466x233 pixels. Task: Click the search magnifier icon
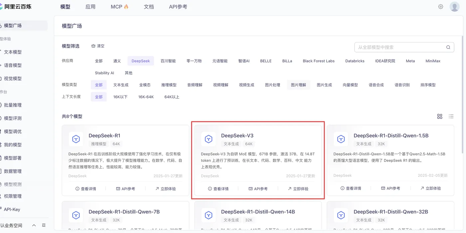coord(448,47)
